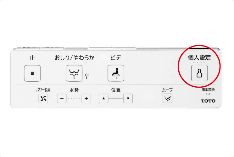Move nozzle position with down arrow
The height and width of the screenshot is (157, 234).
click(128, 98)
